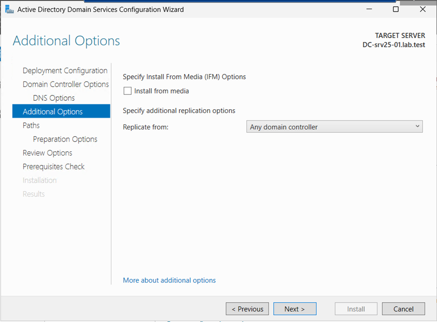Open DNS Options step

click(x=54, y=98)
